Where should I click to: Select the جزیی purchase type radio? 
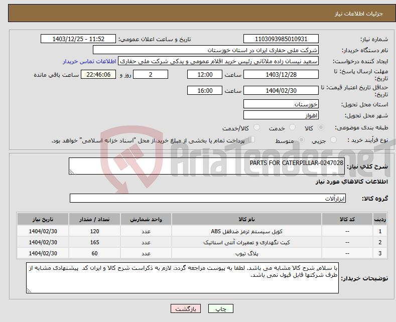[x=333, y=139]
